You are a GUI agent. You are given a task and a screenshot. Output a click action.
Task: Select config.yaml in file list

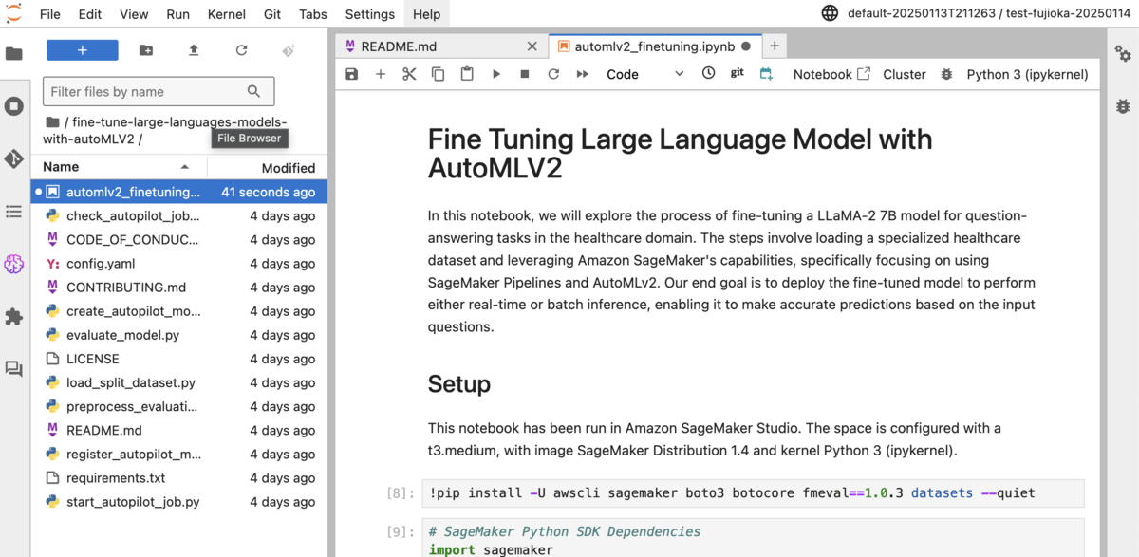coord(179,263)
